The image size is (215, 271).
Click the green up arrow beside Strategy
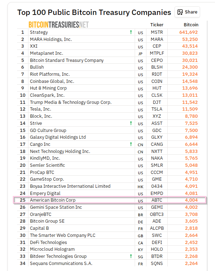pyautogui.click(x=131, y=32)
